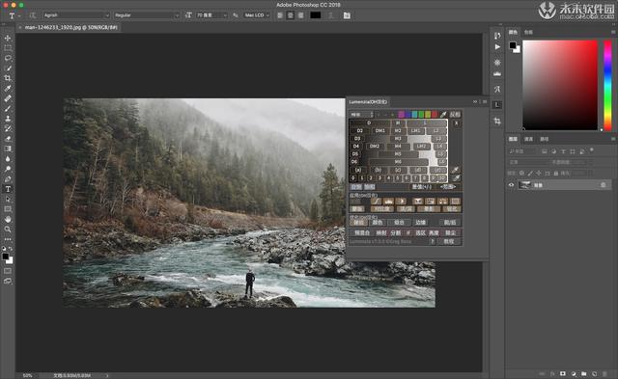Switch to the Swatches tab beside Color
Image resolution: width=618 pixels, height=379 pixels.
point(528,32)
